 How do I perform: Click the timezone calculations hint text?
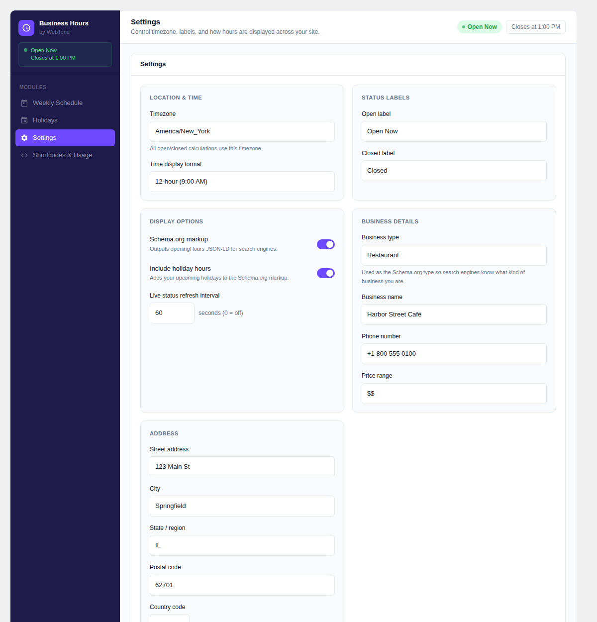(x=206, y=148)
